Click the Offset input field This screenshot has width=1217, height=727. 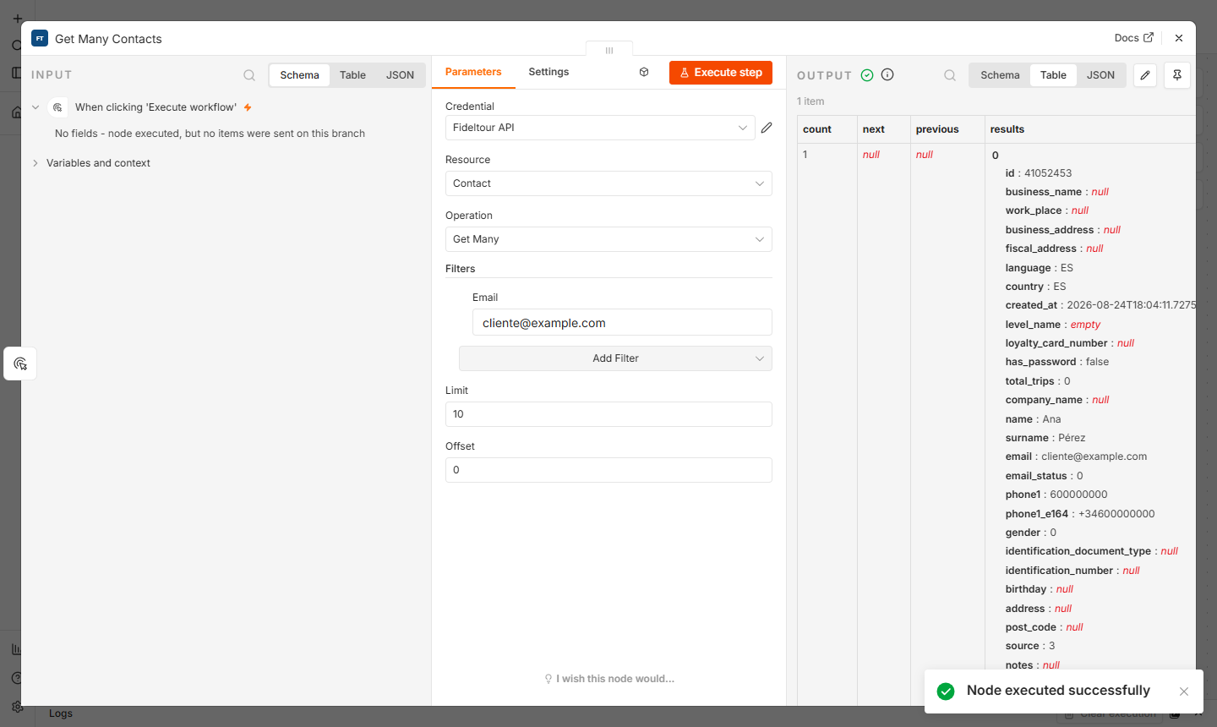tap(608, 470)
